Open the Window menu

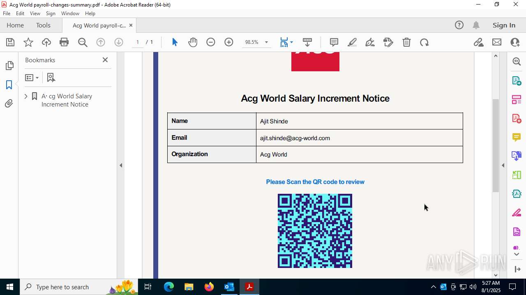click(70, 14)
